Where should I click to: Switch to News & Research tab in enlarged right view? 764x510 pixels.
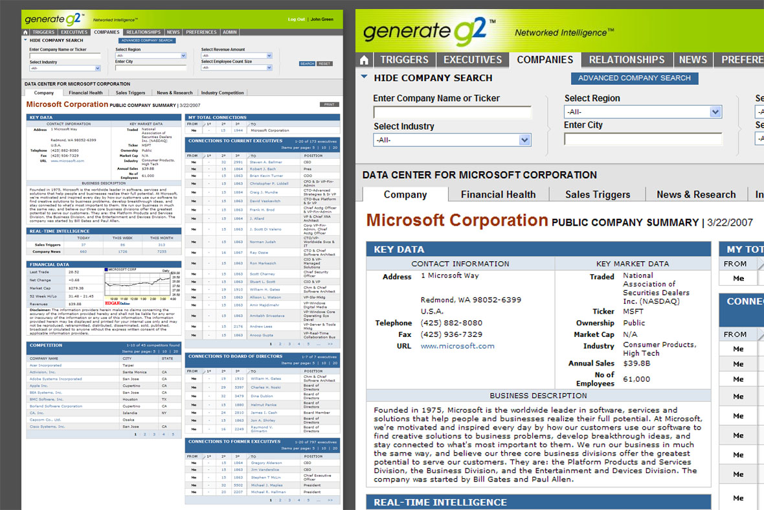tap(696, 194)
